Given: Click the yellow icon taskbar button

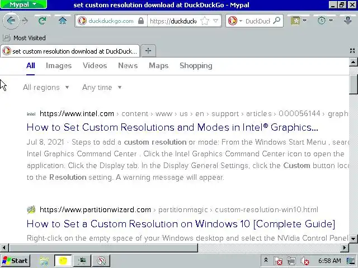Looking at the screenshot, I should click(63, 261).
